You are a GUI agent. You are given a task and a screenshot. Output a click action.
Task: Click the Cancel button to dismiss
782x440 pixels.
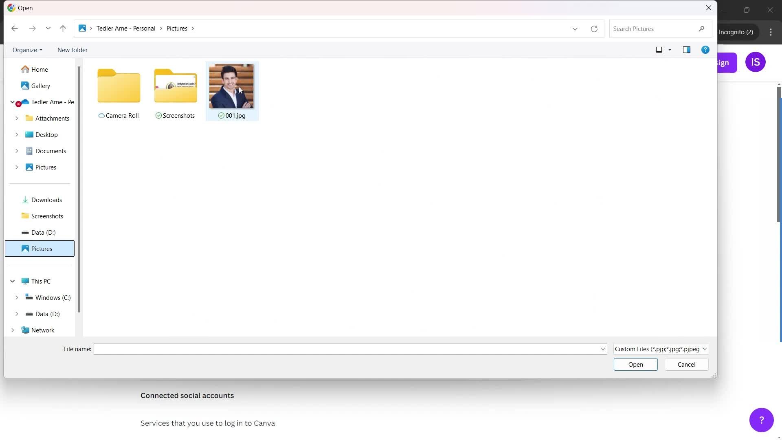[686, 364]
